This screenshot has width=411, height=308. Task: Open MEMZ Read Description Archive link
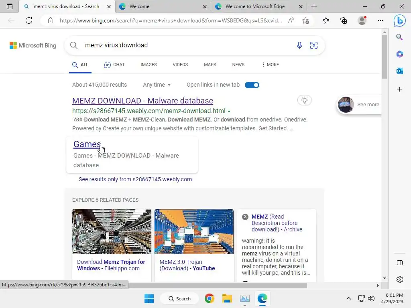pyautogui.click(x=277, y=223)
